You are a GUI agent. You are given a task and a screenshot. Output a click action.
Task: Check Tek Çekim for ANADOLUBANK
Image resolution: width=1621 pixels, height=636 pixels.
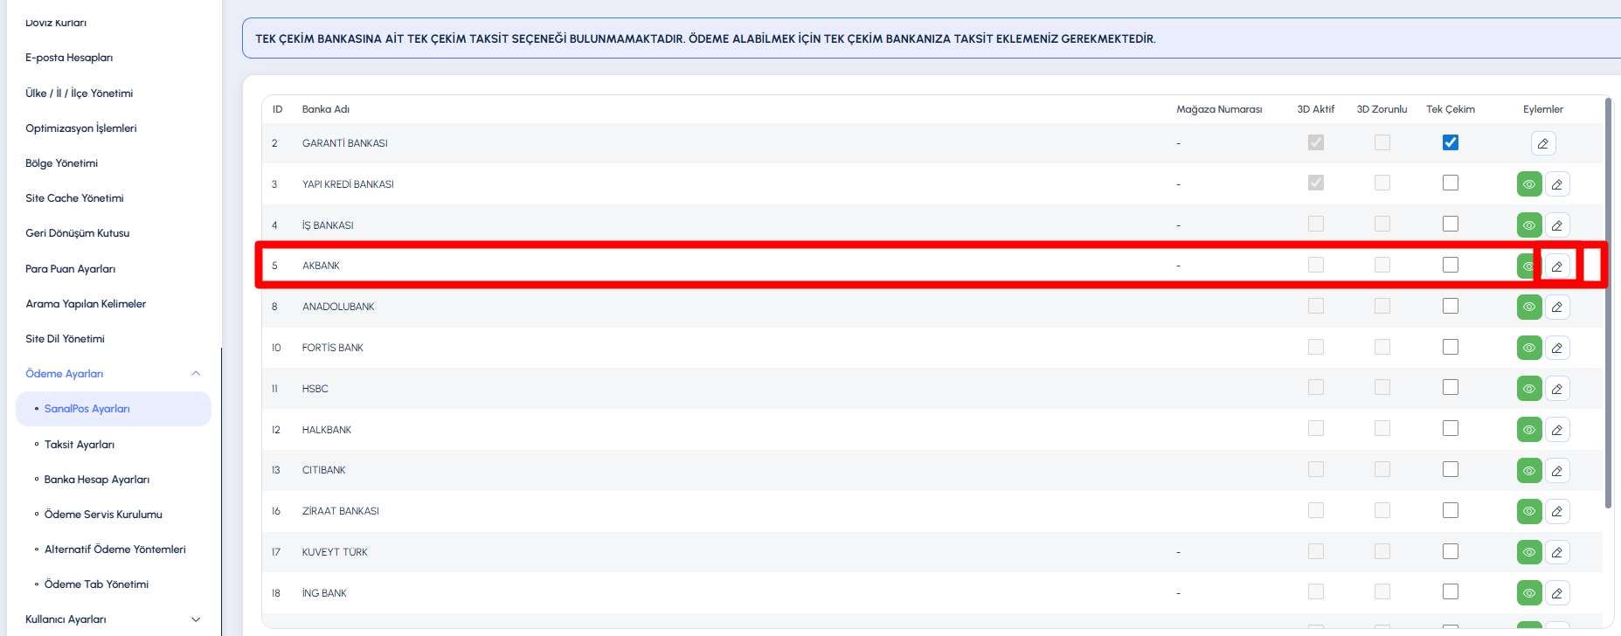pyautogui.click(x=1451, y=306)
